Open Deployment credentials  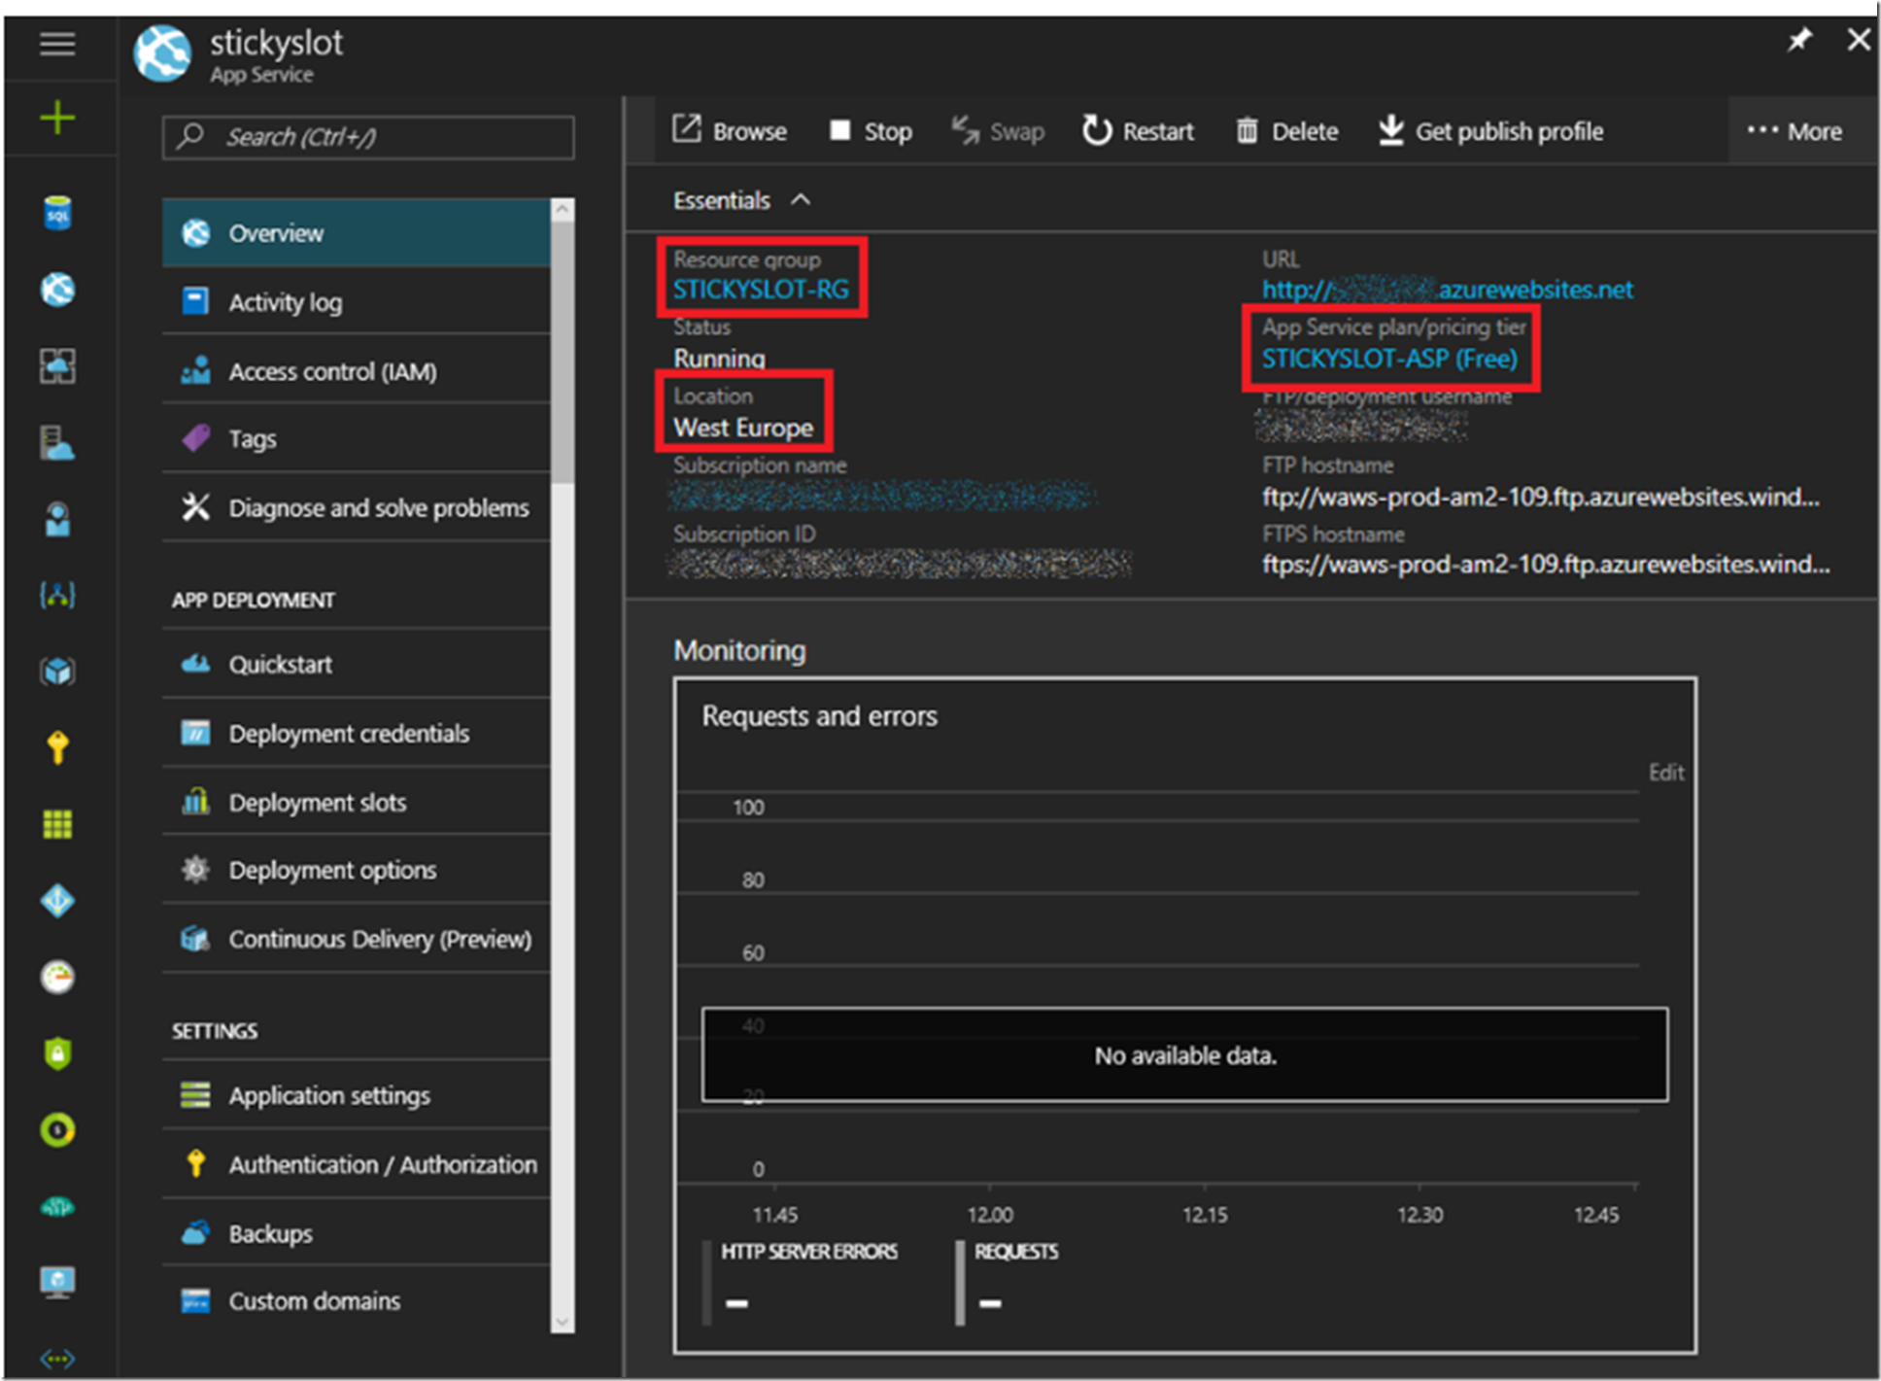pyautogui.click(x=356, y=734)
